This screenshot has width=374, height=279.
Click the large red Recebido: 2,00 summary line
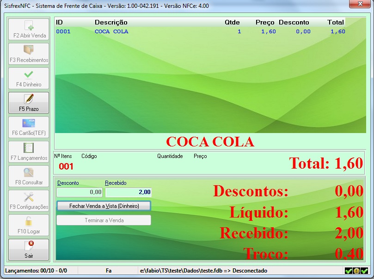291,233
